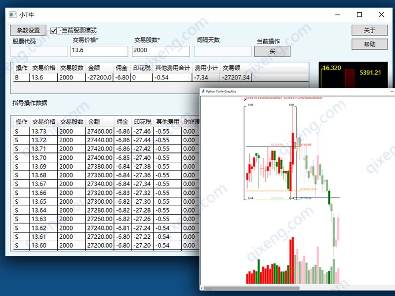The height and width of the screenshot is (296, 395).
Task: Open the 帮助 help button
Action: coord(369,44)
